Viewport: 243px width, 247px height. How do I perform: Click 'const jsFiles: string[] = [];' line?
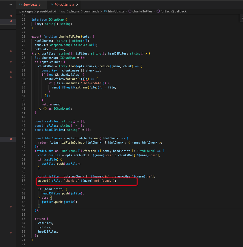(x=59, y=125)
